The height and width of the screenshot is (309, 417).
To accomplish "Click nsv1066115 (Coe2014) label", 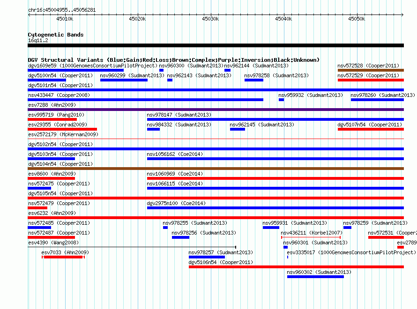I will pyautogui.click(x=175, y=184).
